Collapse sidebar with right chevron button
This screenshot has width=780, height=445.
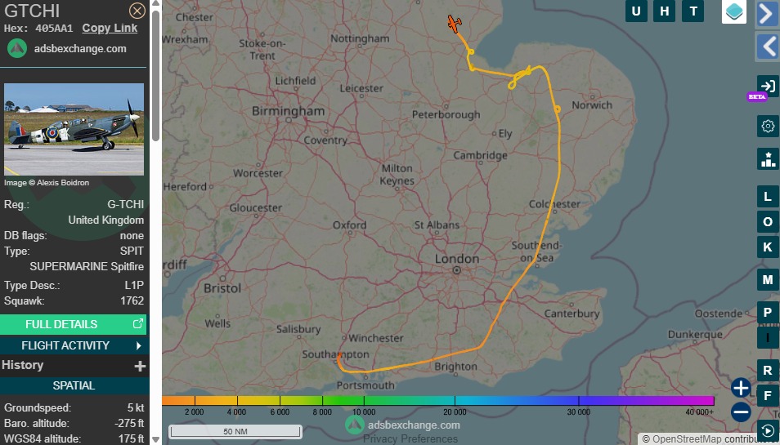(x=767, y=14)
